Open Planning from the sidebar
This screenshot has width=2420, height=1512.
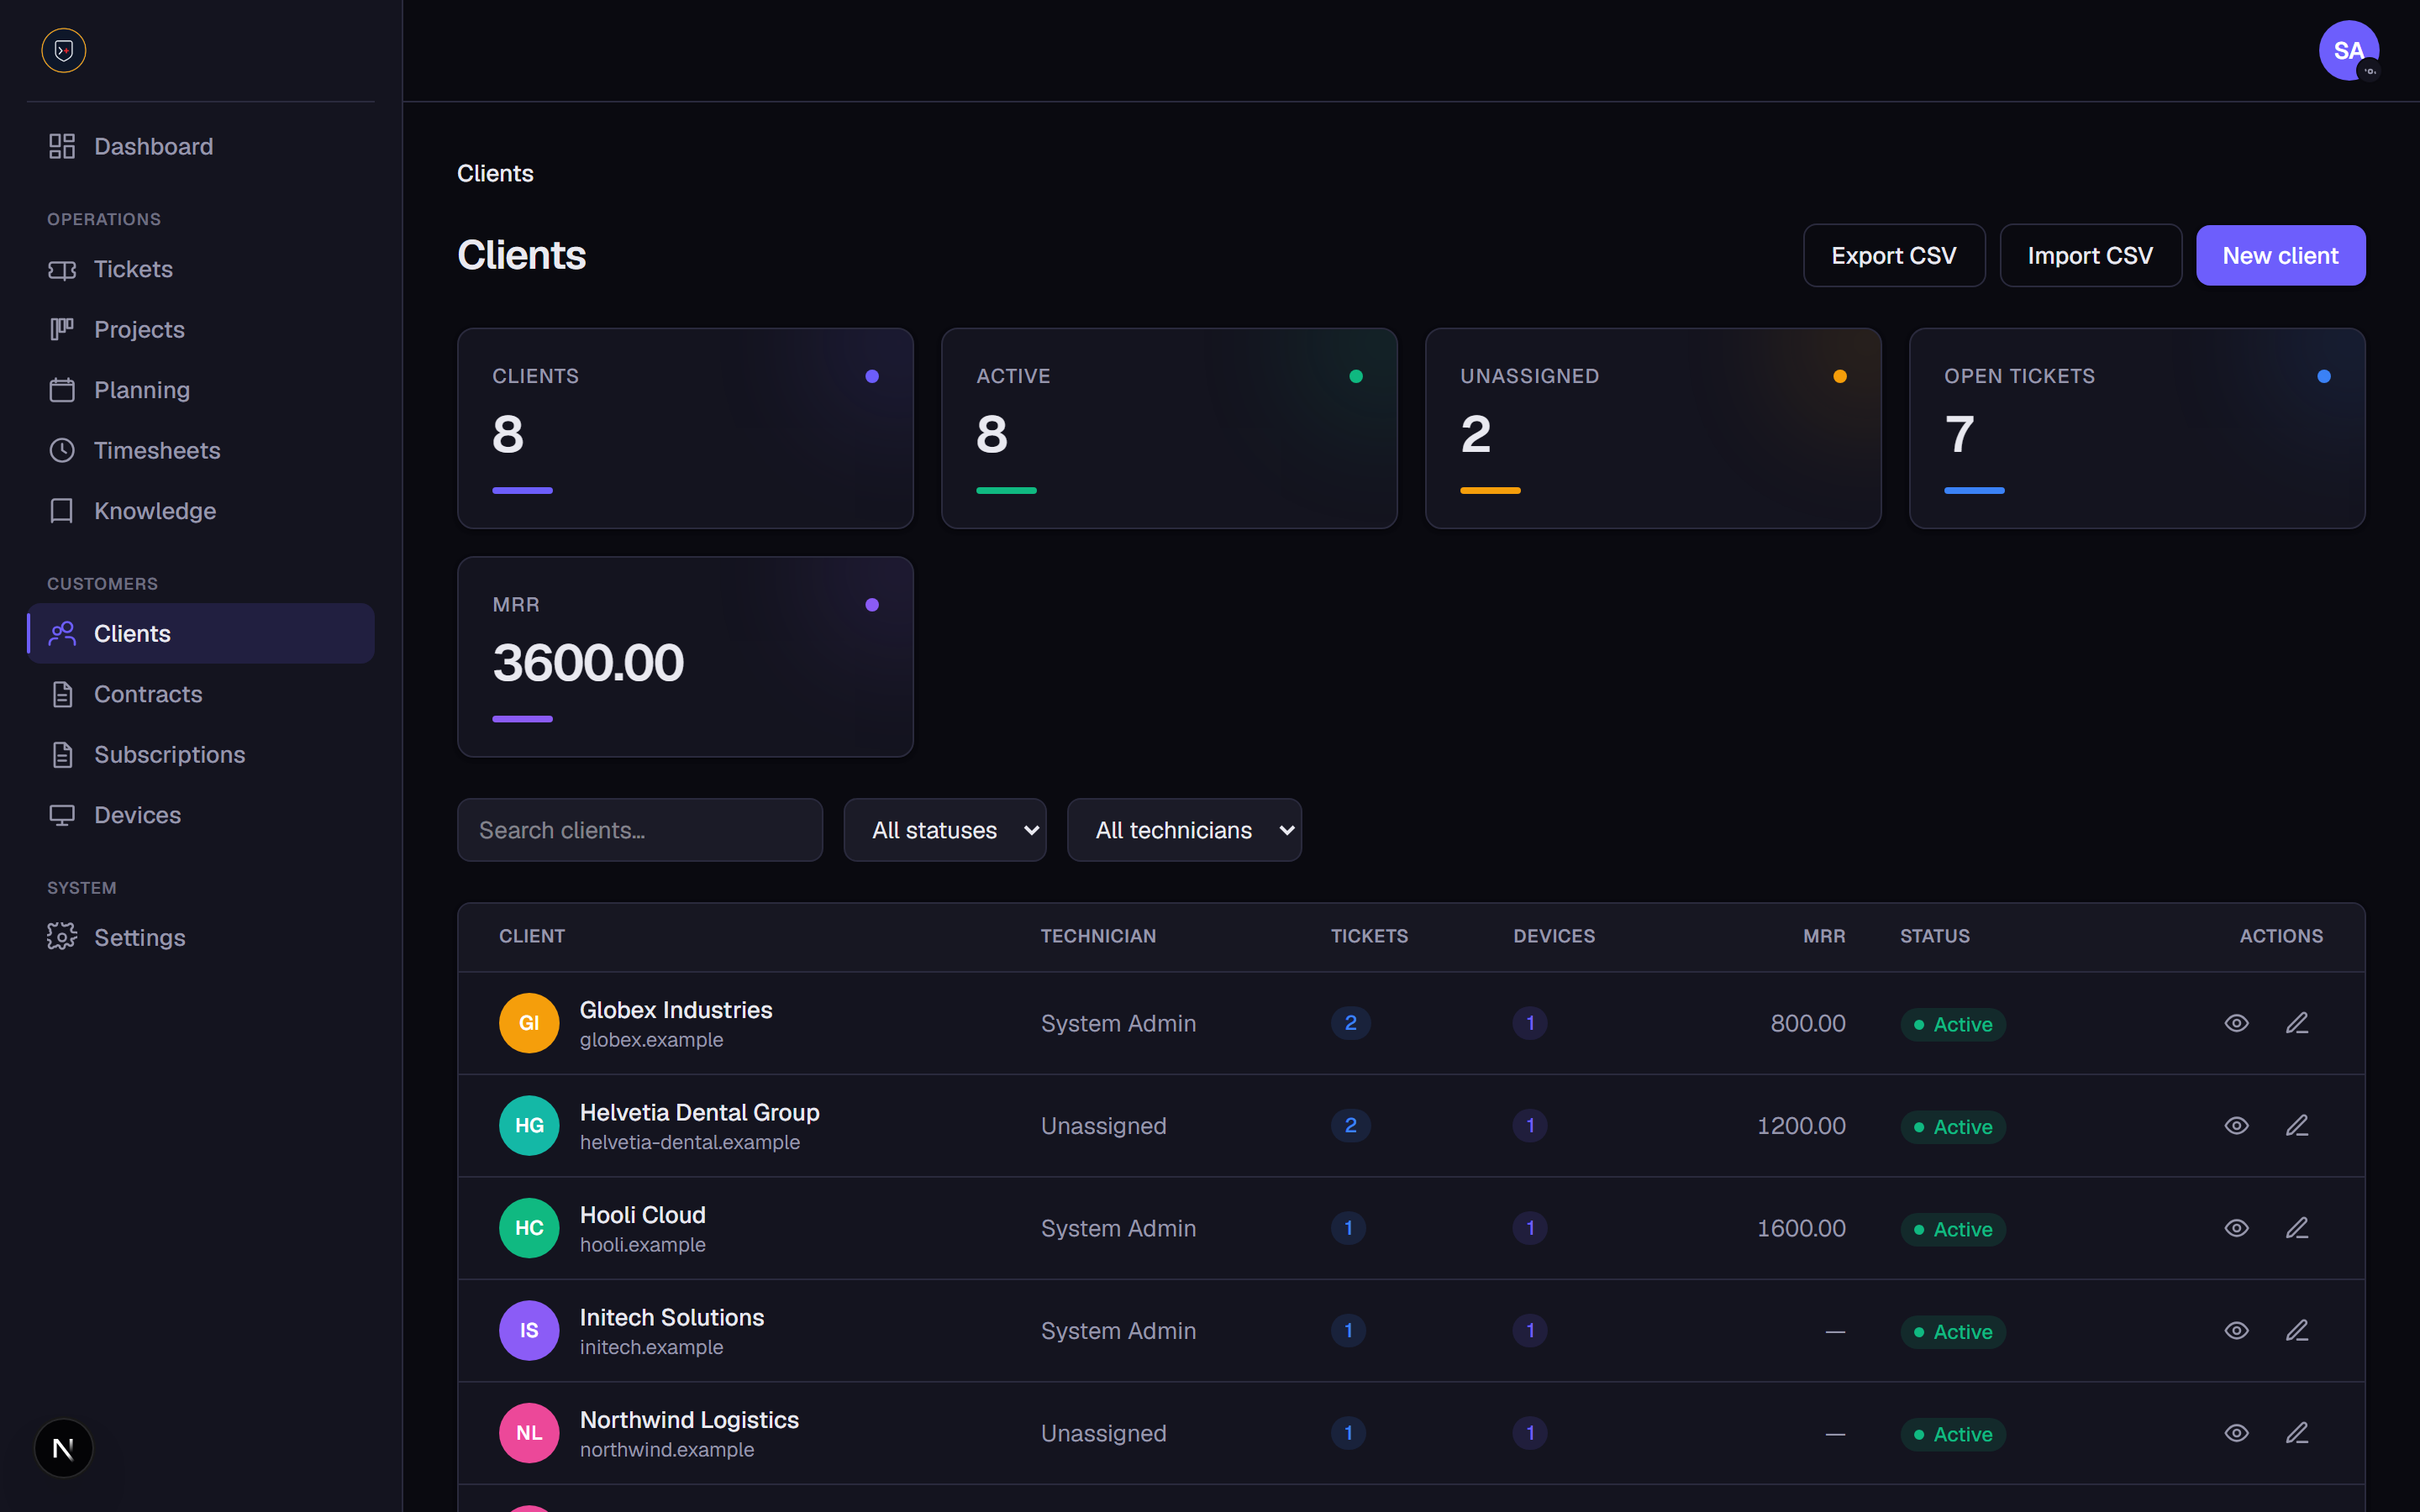201,390
